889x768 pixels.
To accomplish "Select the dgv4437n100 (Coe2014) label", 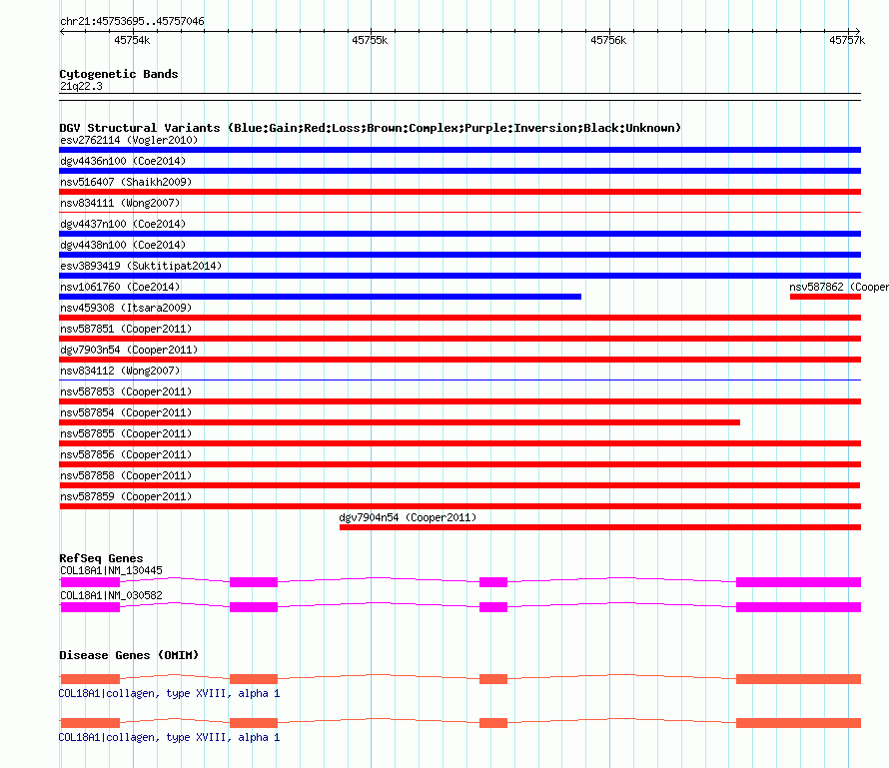I will [123, 224].
